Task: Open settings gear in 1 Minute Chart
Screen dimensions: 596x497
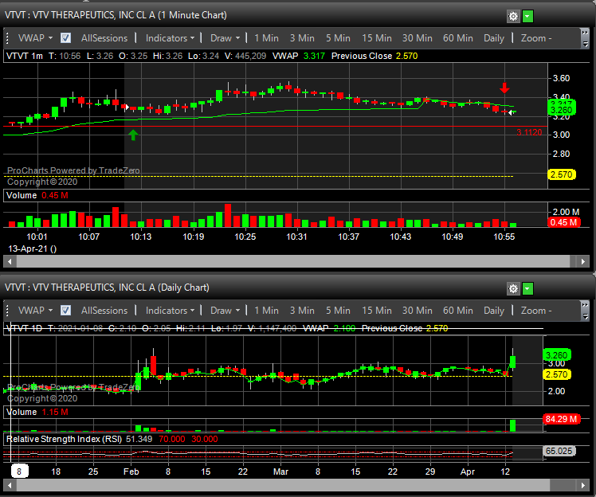Action: coord(513,16)
